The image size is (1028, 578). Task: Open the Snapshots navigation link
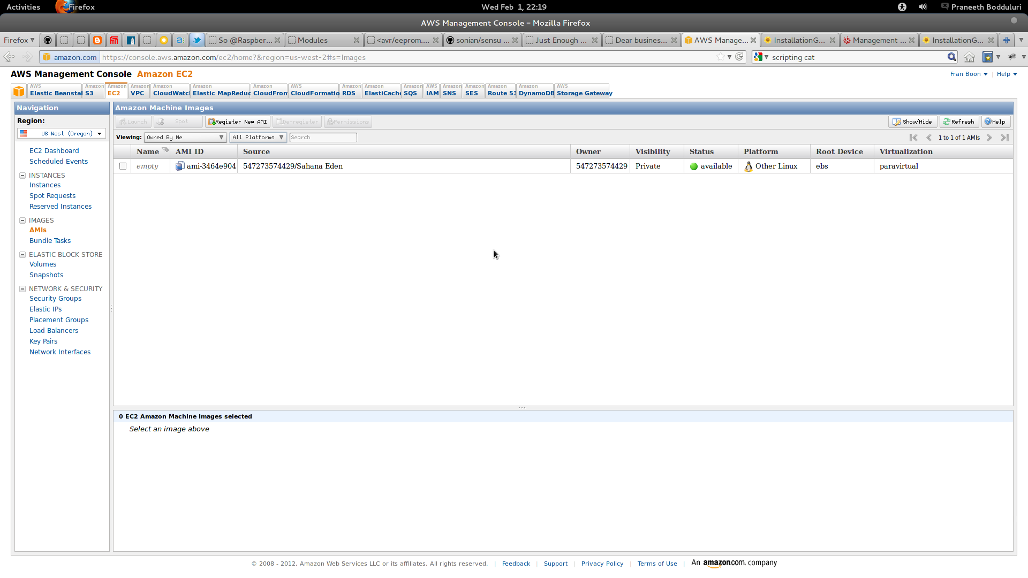point(46,275)
